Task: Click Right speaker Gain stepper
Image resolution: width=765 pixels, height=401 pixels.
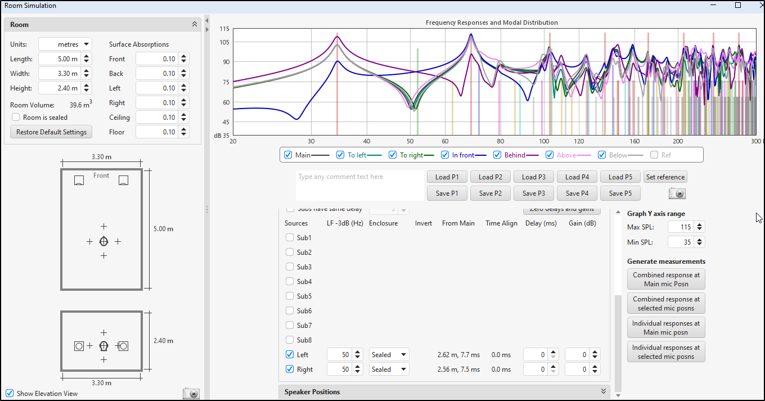Action: (x=596, y=370)
